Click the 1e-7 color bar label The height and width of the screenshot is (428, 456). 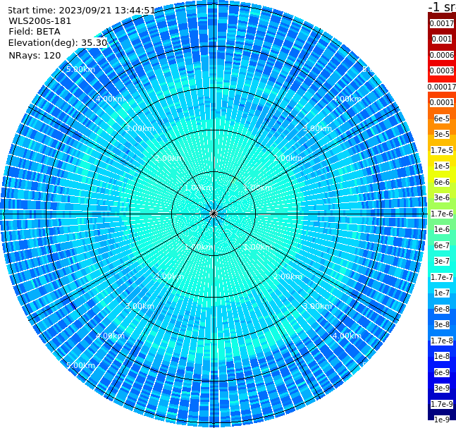point(442,293)
